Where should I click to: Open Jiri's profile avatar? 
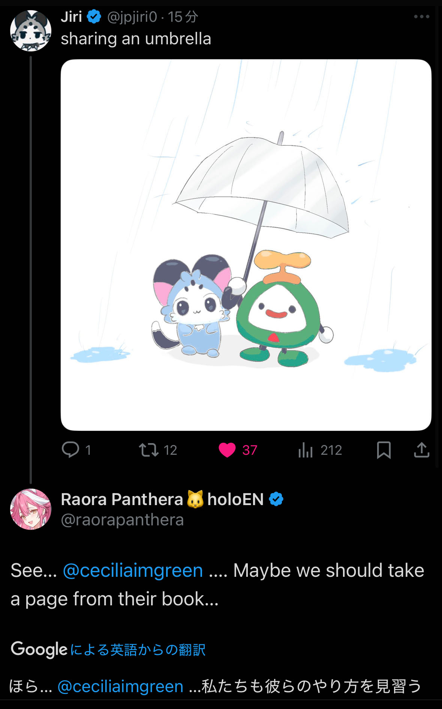[31, 31]
